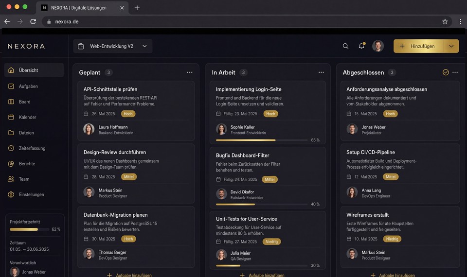Screen dimensions: 467x277
Task: Click Sophie Kaller avatar
Action: pyautogui.click(x=221, y=129)
